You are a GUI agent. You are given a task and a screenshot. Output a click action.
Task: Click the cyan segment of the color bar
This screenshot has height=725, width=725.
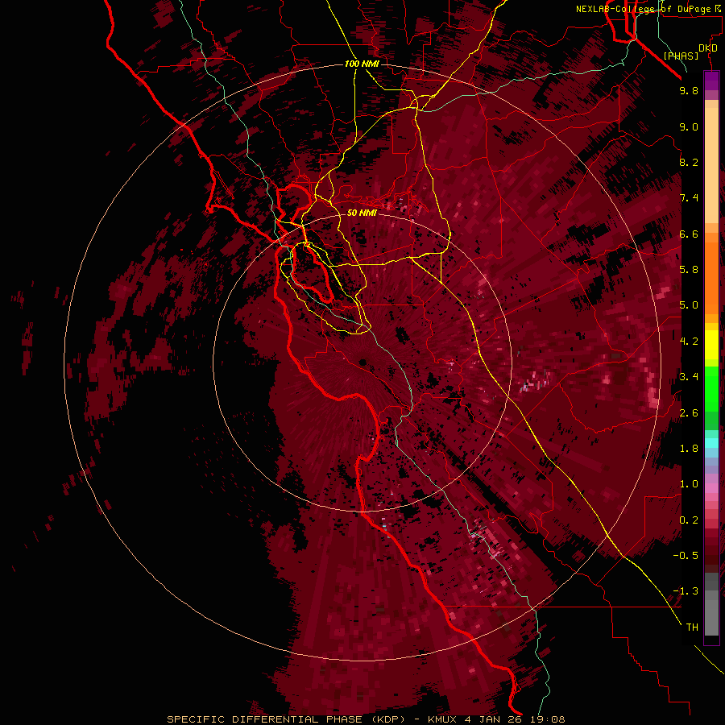tap(711, 442)
